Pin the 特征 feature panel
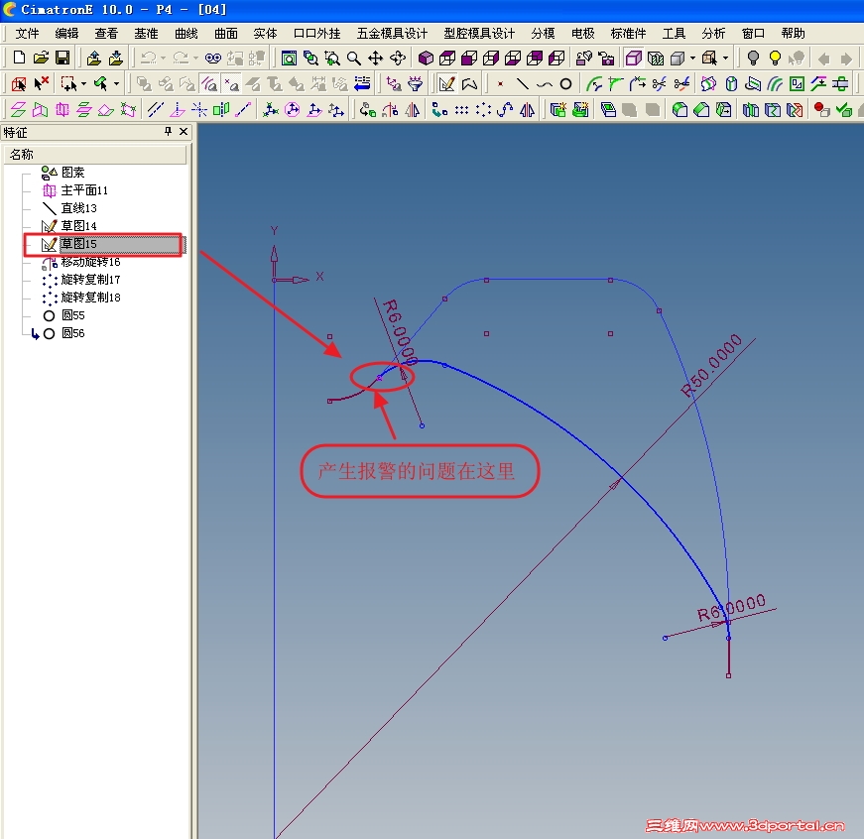 (x=168, y=131)
